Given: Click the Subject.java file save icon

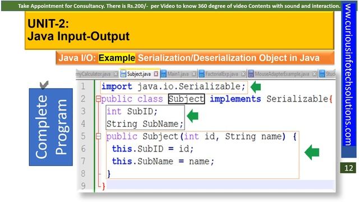Looking at the screenshot, I should click(123, 74).
